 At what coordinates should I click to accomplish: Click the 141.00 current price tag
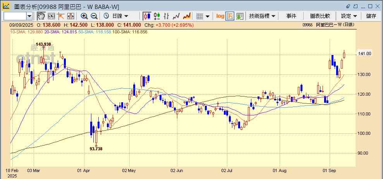tap(364, 53)
